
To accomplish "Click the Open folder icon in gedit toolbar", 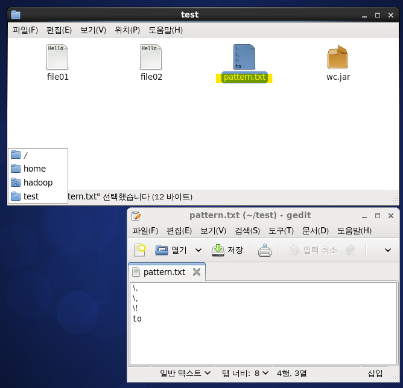I will pos(162,250).
